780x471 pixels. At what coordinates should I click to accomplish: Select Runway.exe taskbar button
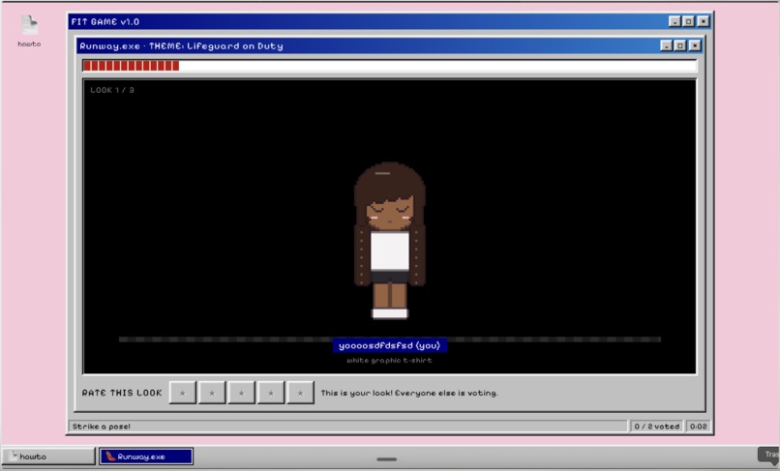point(146,456)
